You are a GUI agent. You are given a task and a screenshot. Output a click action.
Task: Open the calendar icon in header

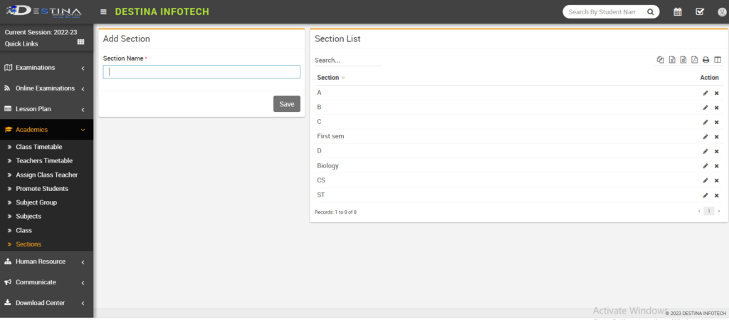click(x=678, y=11)
